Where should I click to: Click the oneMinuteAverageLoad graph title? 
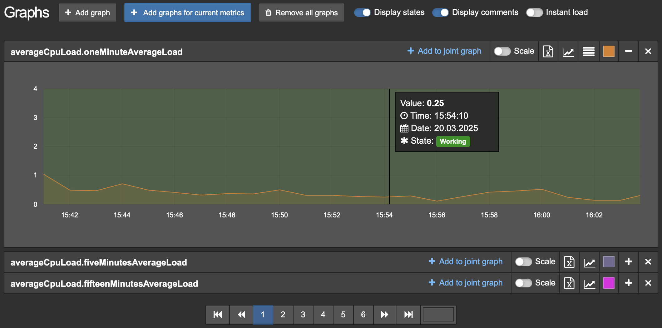(96, 52)
